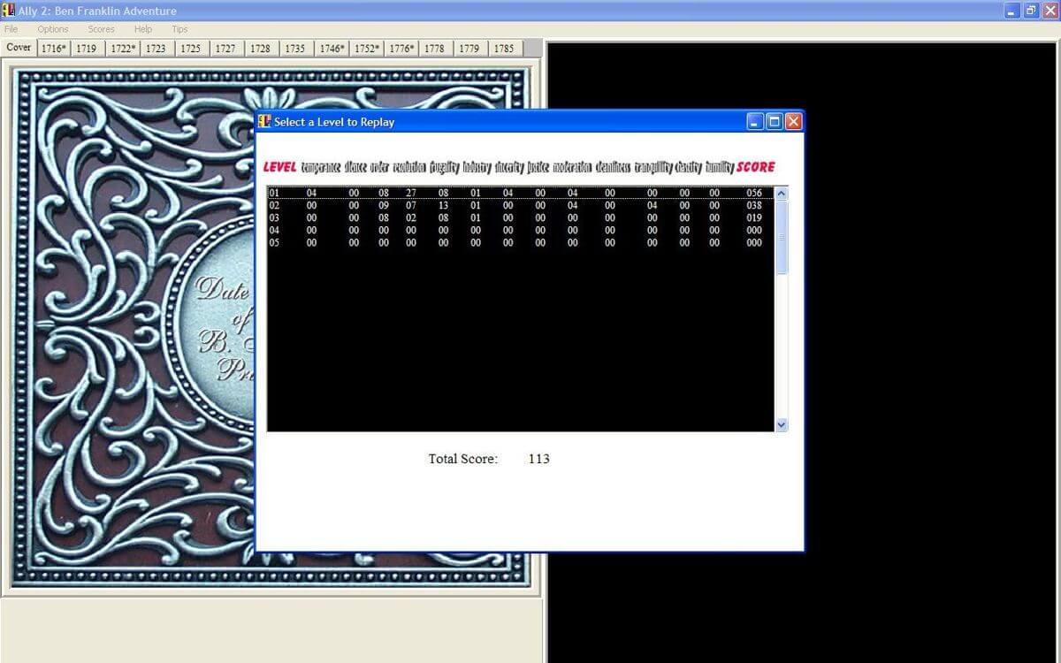This screenshot has width=1061, height=663.
Task: Select the 1776* tab
Action: 401,49
